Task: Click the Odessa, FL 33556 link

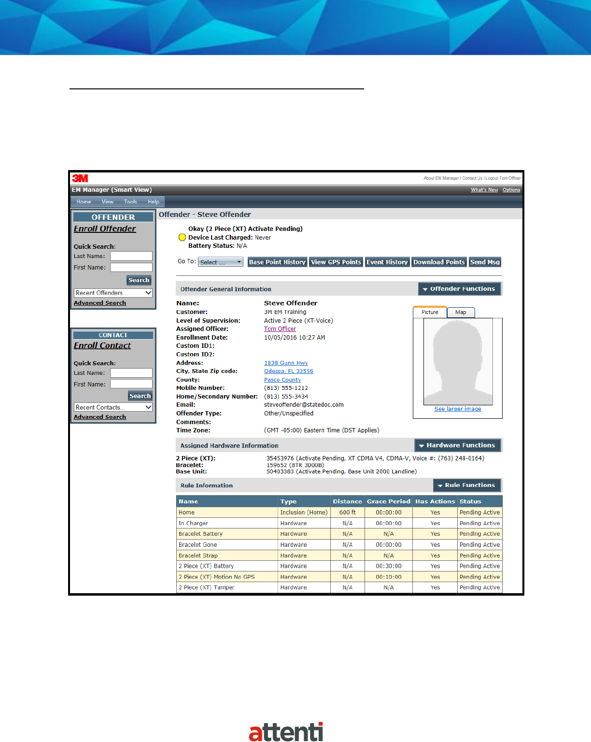Action: pyautogui.click(x=289, y=371)
